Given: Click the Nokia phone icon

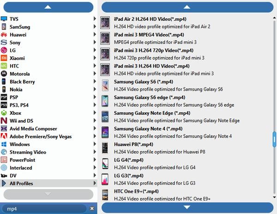Looking at the screenshot, I should (x=4, y=89).
